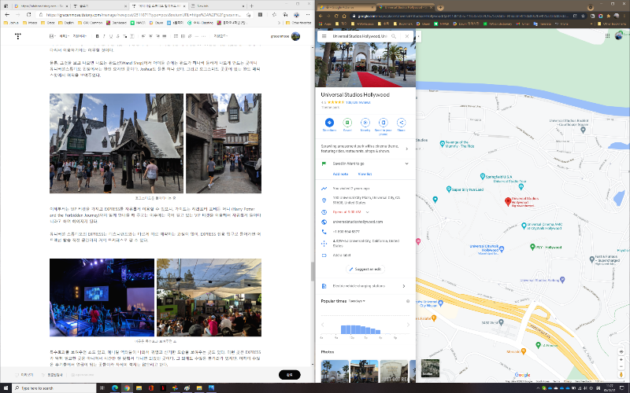This screenshot has width=630, height=393.
Task: Open the Other favorites folder in Edge
Action: 298,23
